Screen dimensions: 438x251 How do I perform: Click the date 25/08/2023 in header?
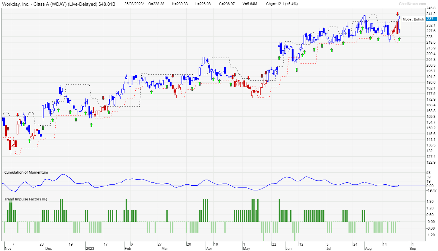[x=135, y=4]
